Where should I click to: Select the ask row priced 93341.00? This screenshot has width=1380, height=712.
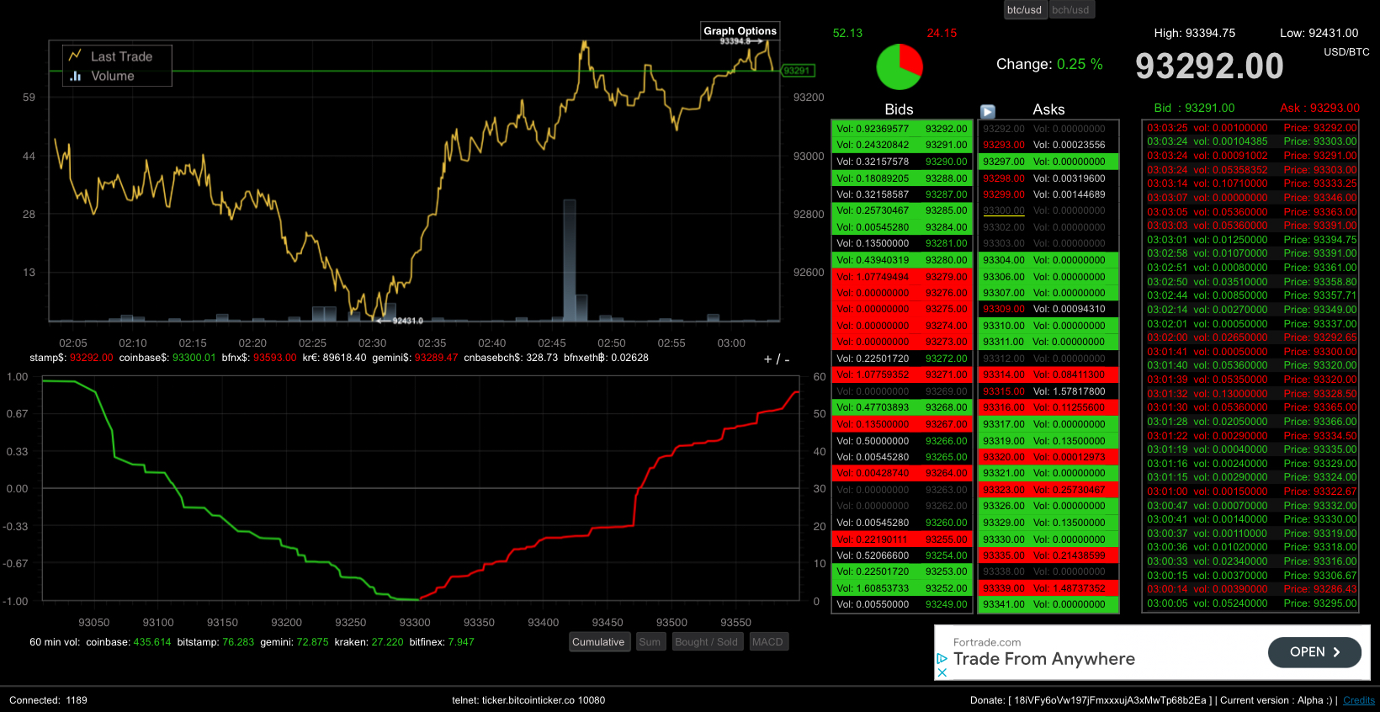1048,604
